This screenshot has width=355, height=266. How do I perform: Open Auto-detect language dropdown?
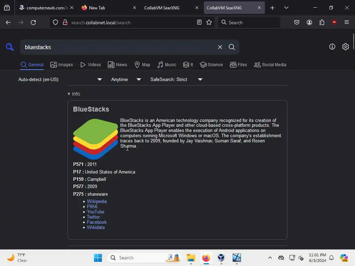tap(60, 79)
